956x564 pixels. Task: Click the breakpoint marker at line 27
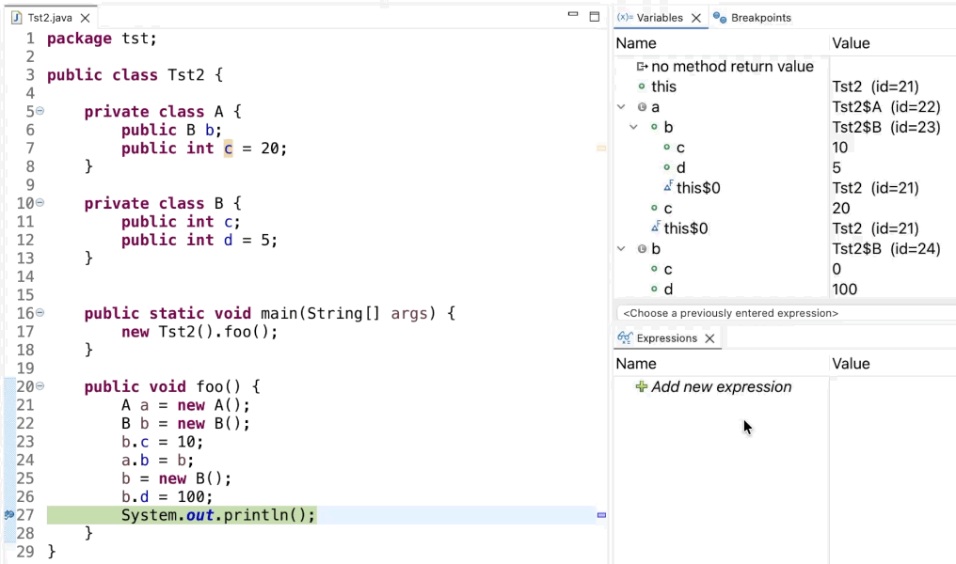pyautogui.click(x=9, y=515)
